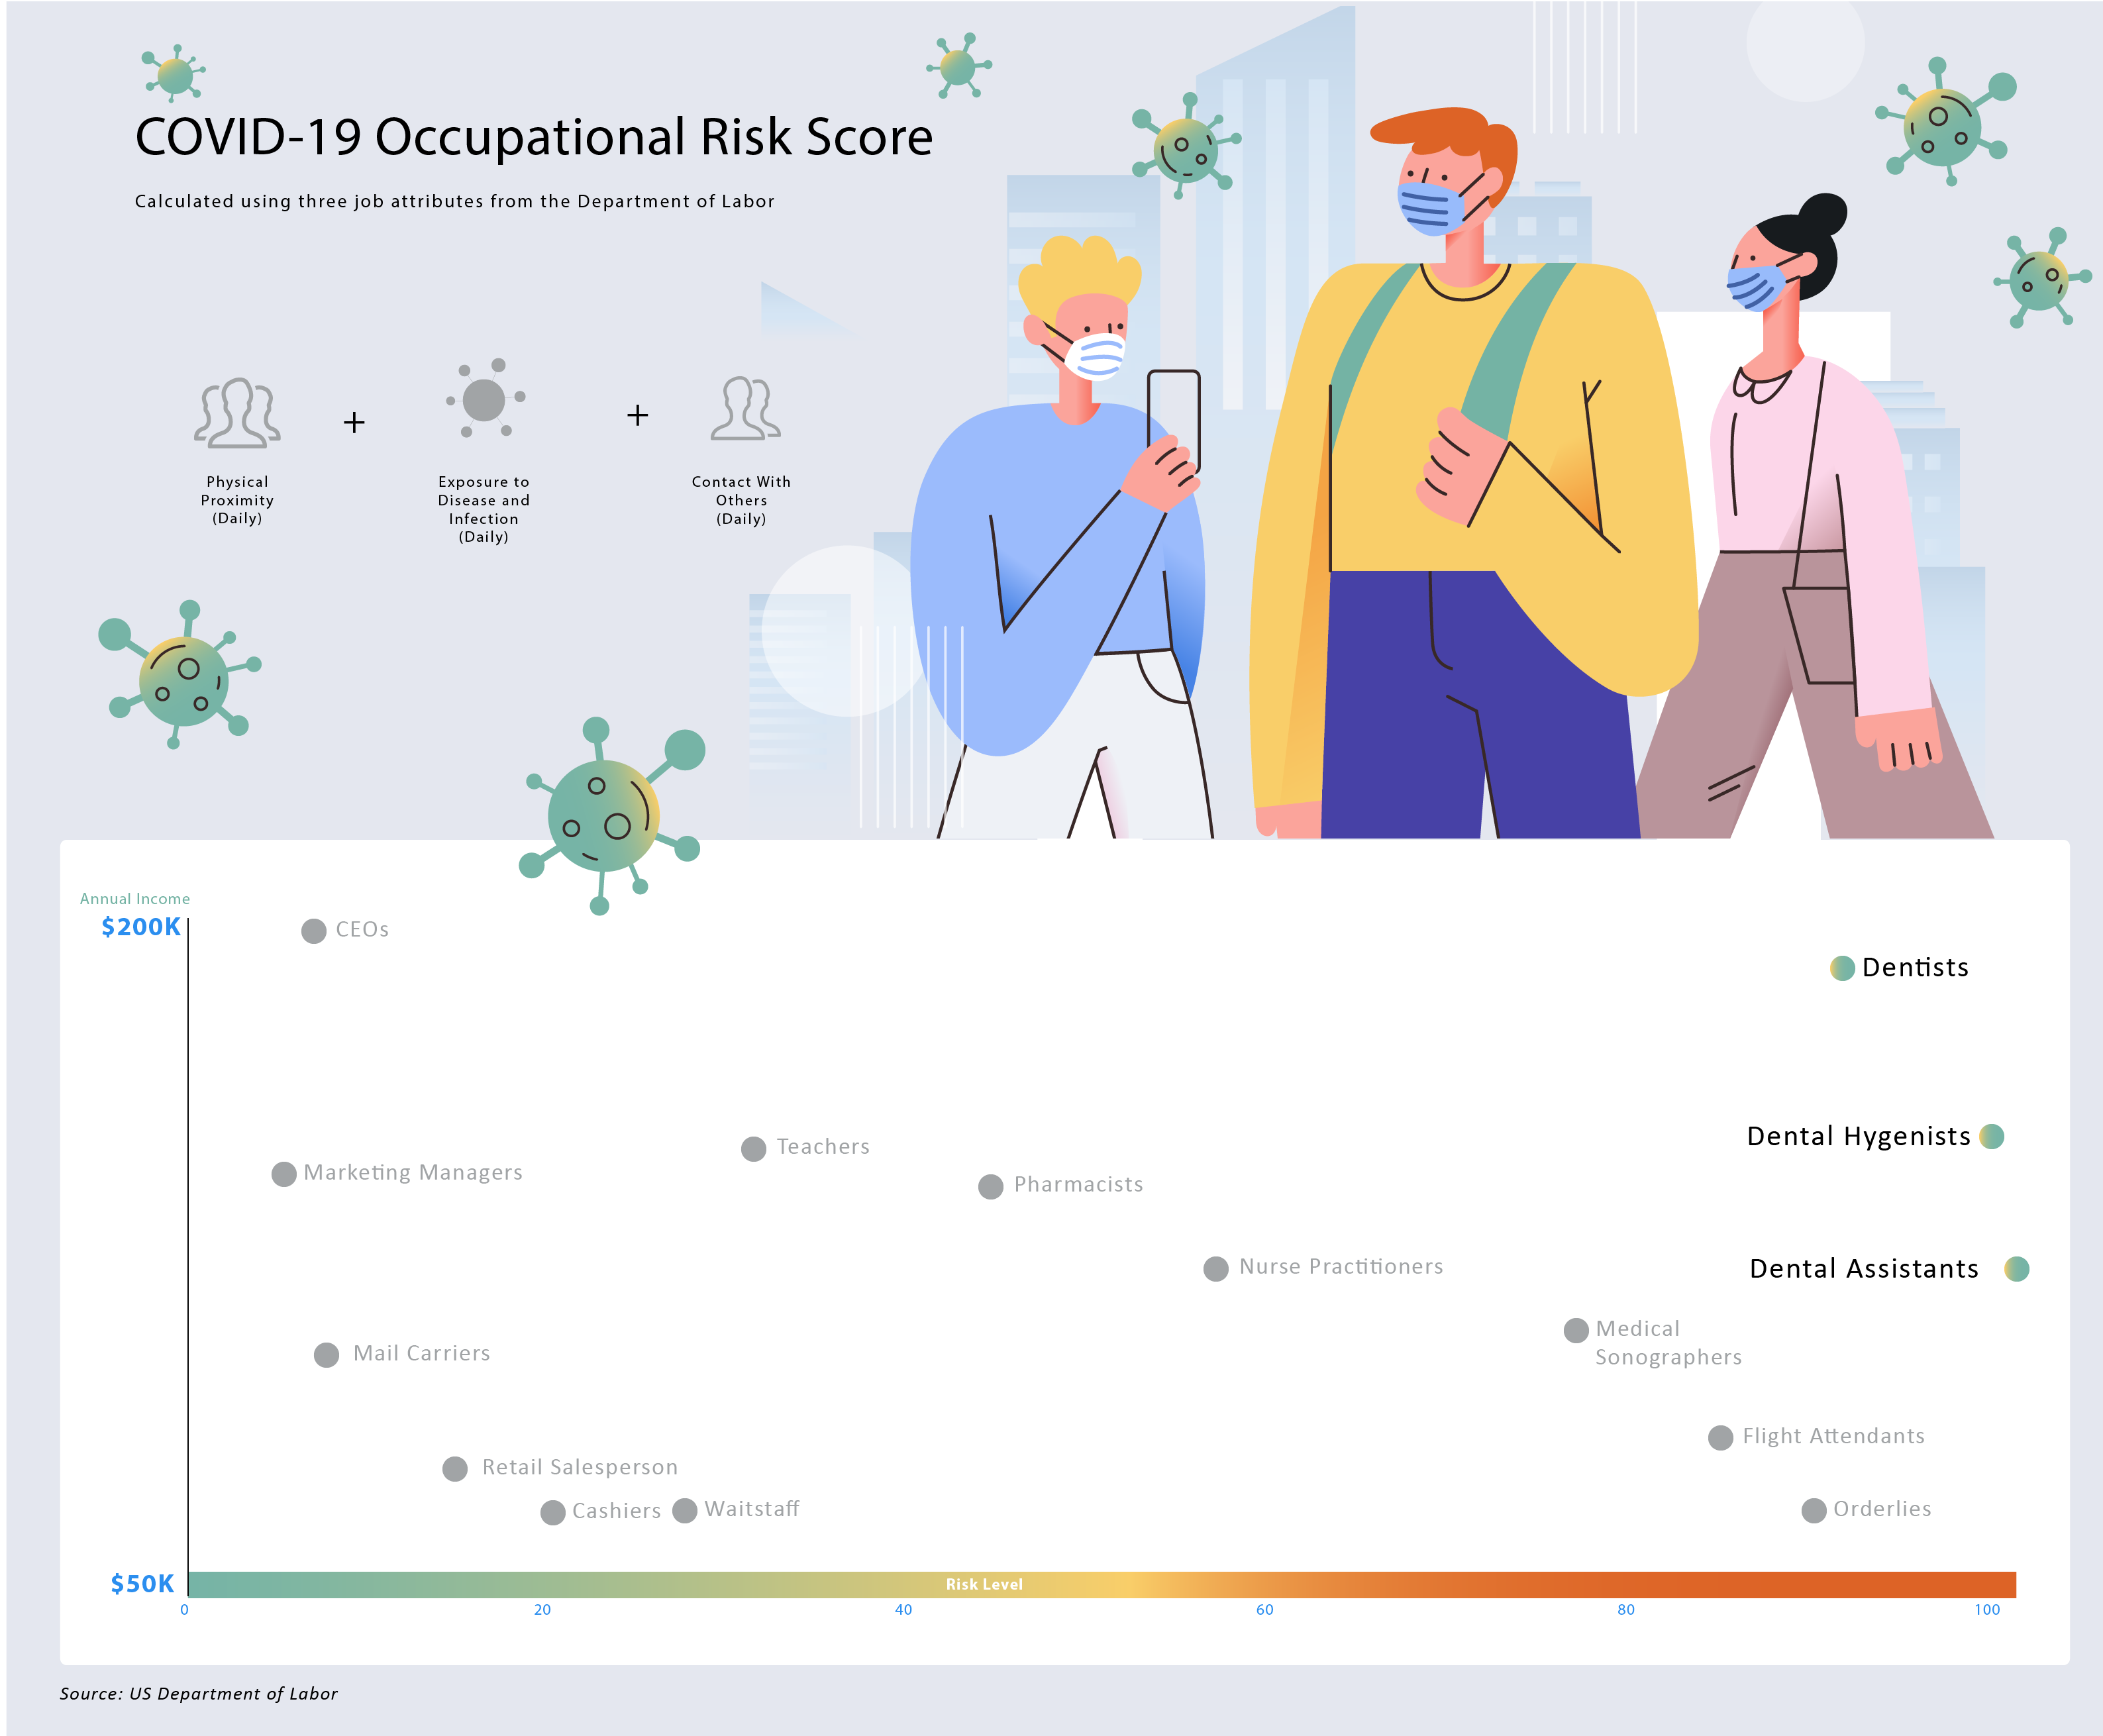The image size is (2103, 1736).
Task: Click the COVID-19 Occupational Risk Score title
Action: [x=534, y=137]
